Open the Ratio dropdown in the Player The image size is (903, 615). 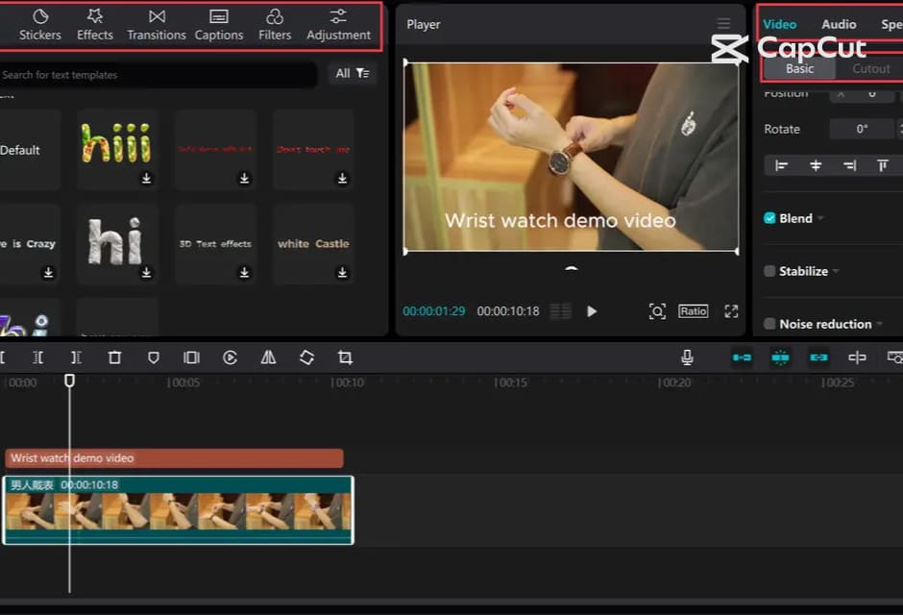[693, 310]
